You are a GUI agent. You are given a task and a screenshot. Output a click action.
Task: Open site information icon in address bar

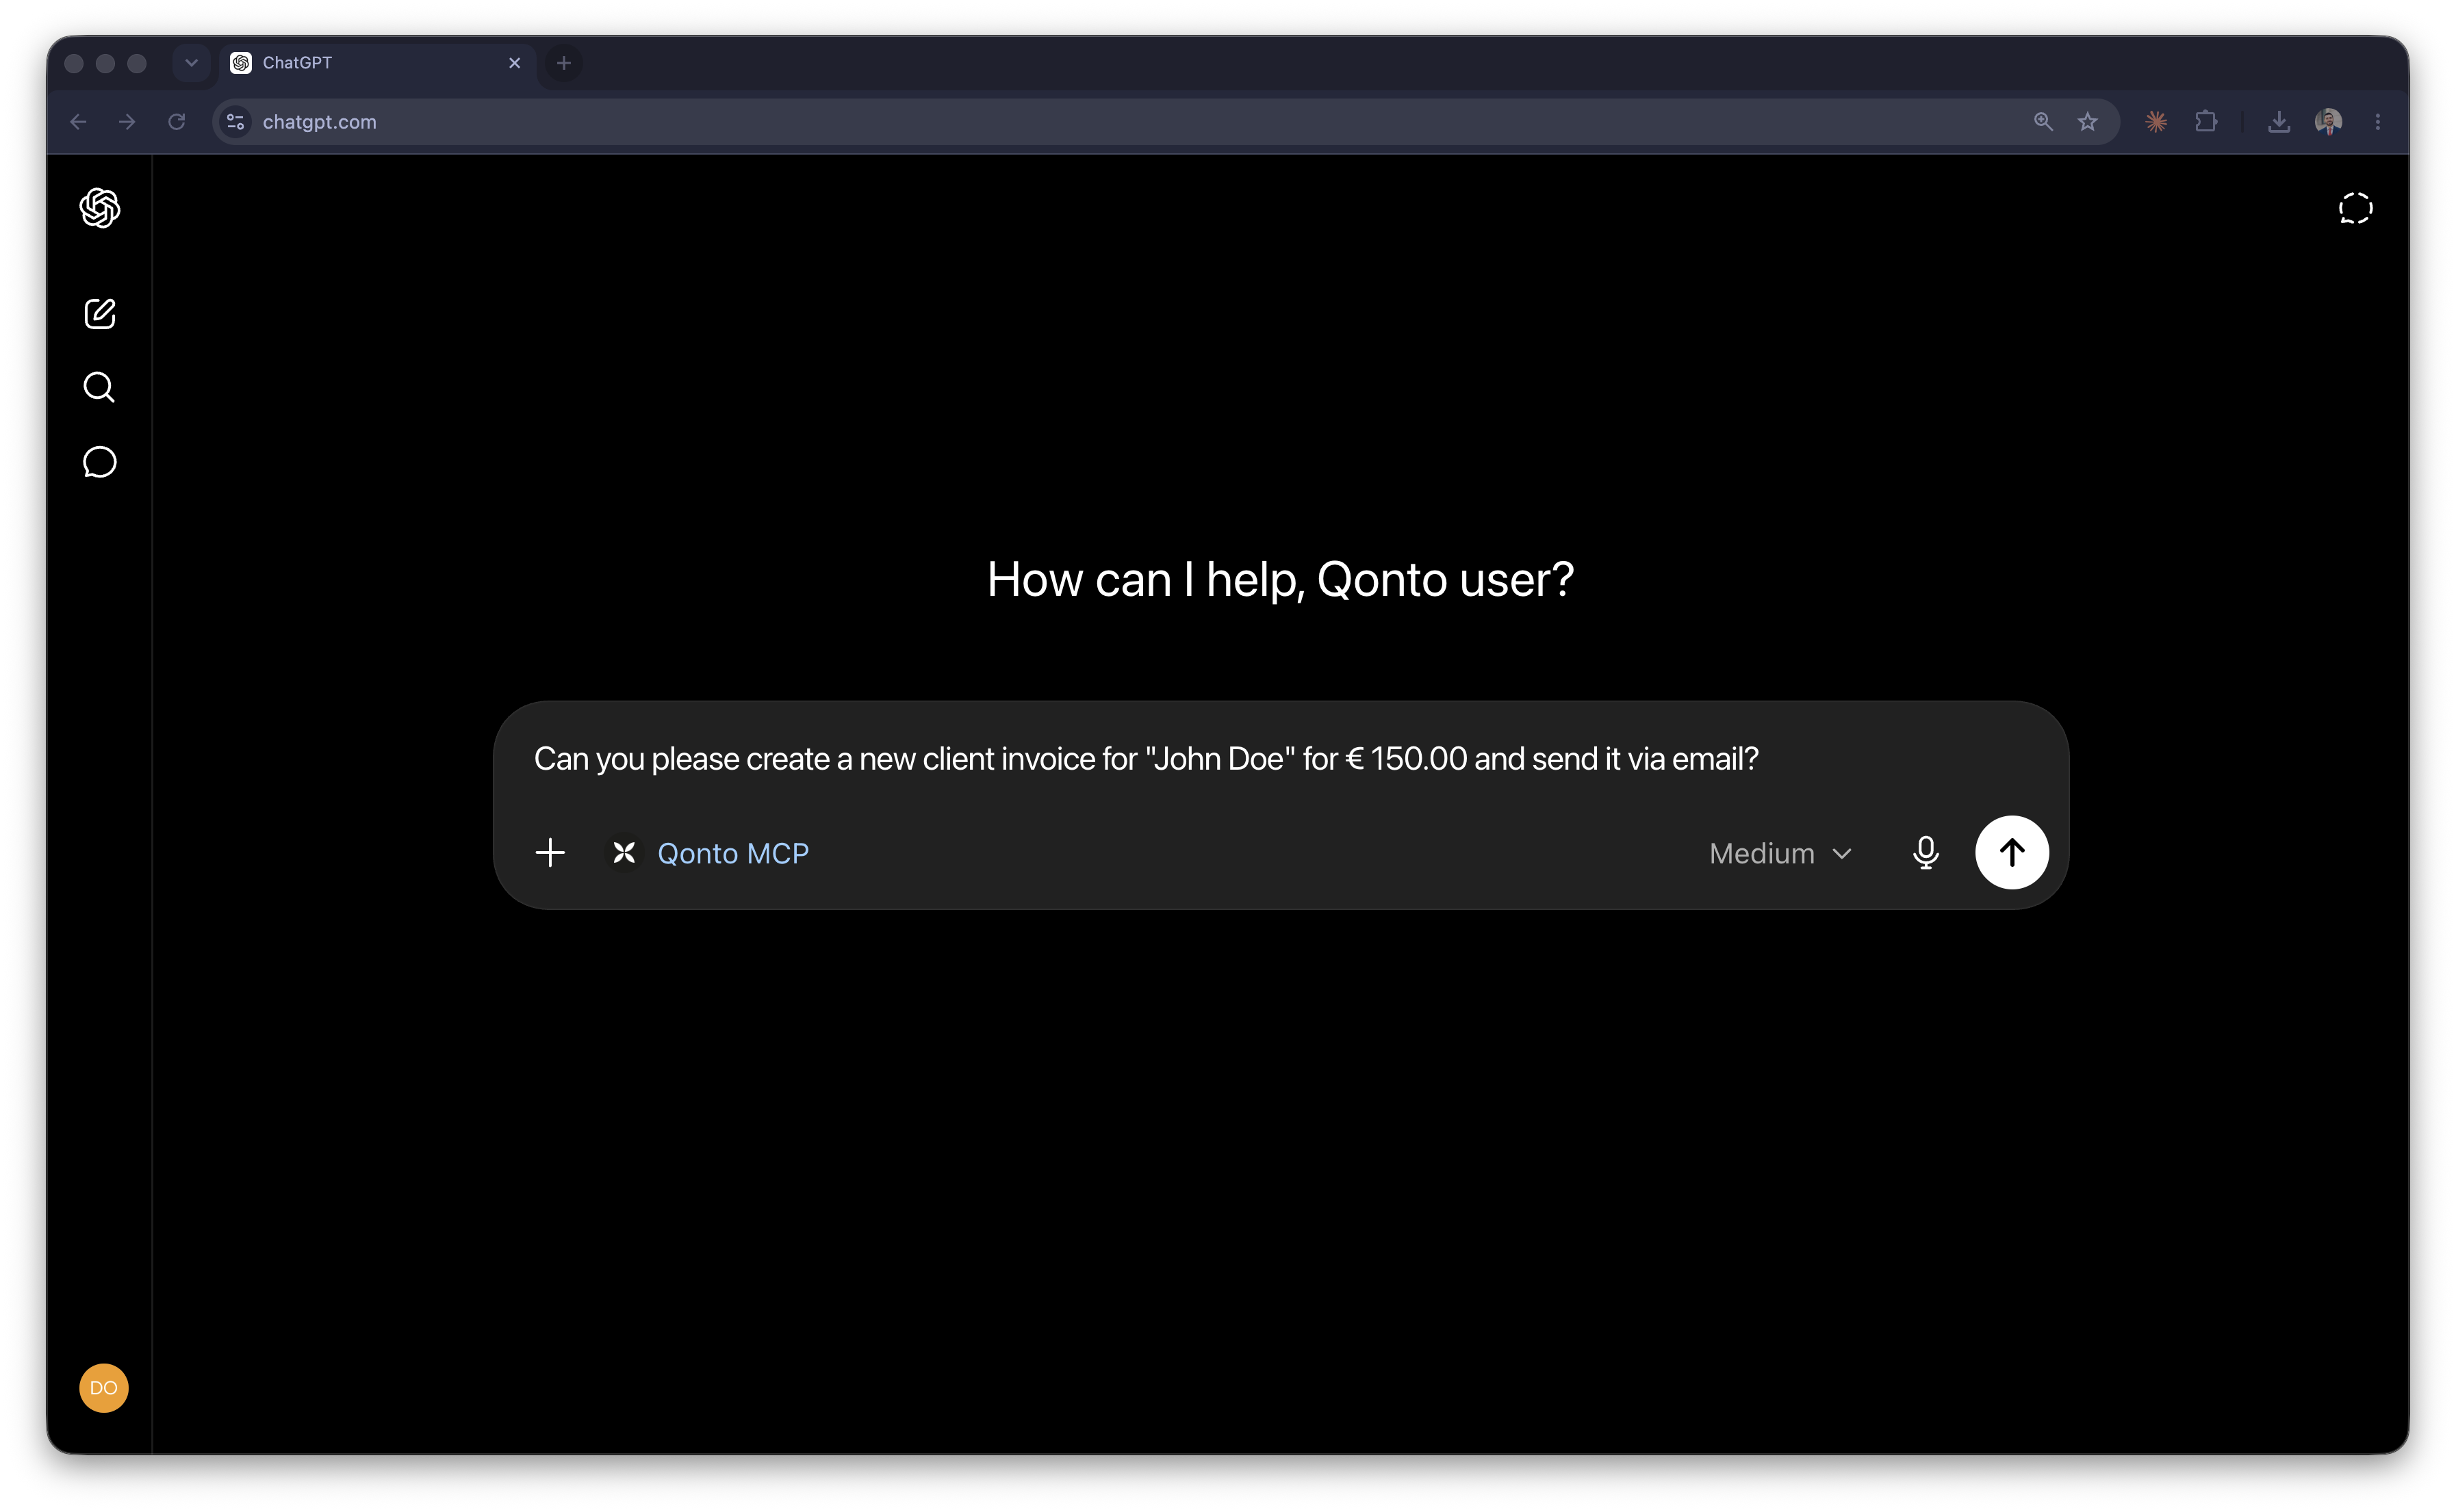coord(236,122)
